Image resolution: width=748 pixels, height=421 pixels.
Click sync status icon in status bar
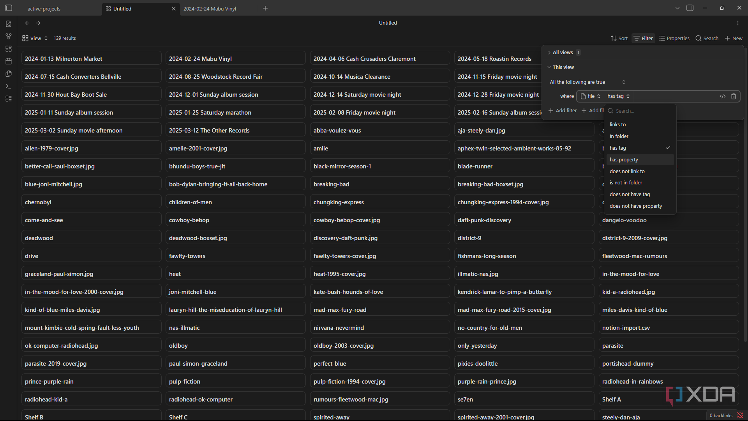740,416
